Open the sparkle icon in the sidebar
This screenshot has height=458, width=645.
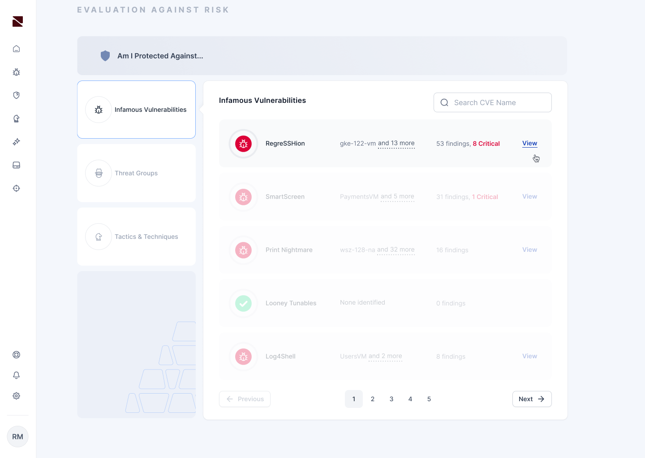17,142
